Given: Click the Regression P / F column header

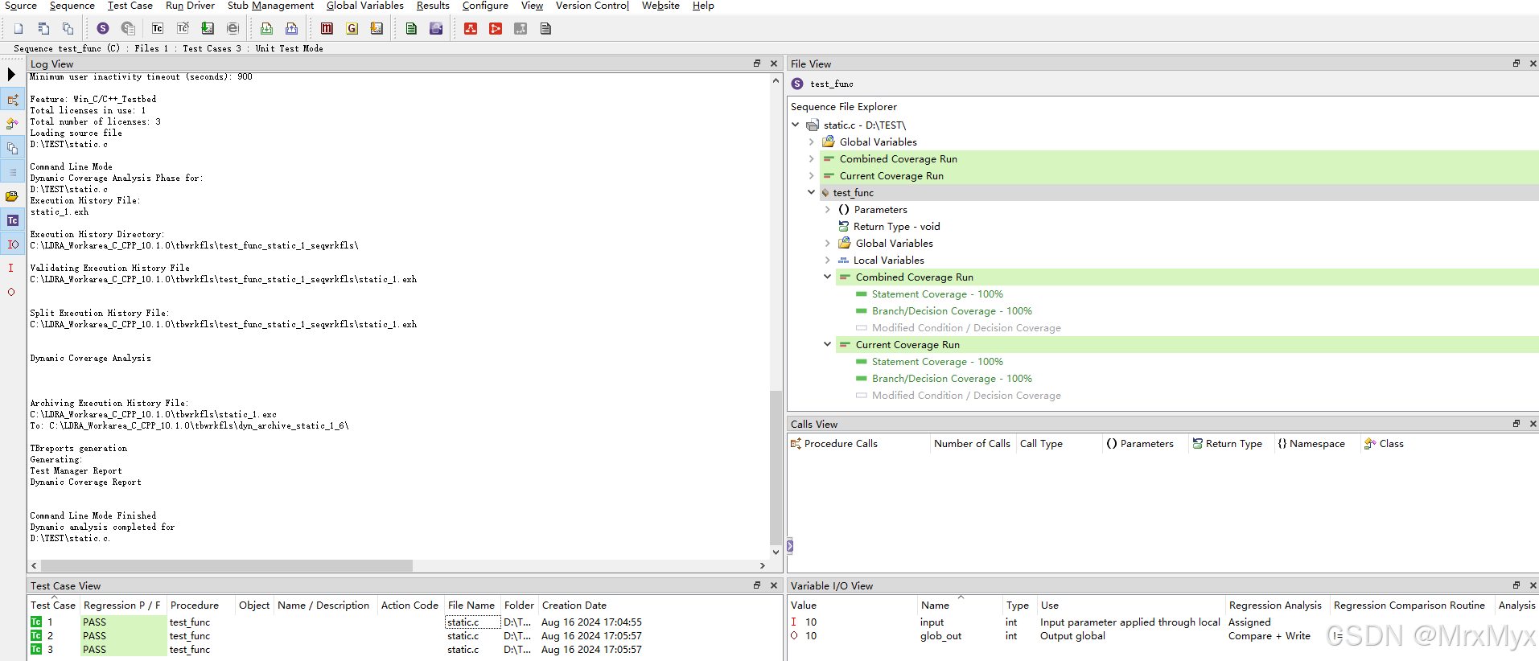Looking at the screenshot, I should point(121,606).
